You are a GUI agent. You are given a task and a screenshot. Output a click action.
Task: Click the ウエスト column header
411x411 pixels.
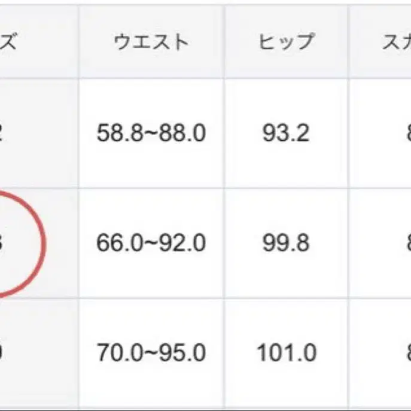(x=151, y=43)
